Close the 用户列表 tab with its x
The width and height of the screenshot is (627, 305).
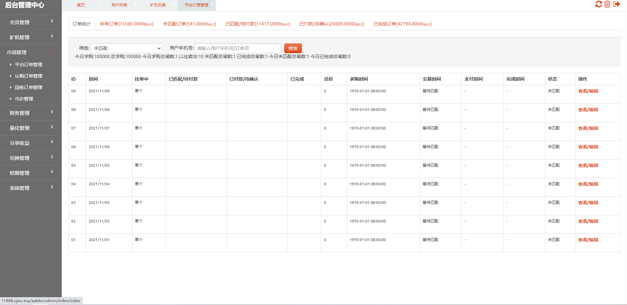[135, 5]
